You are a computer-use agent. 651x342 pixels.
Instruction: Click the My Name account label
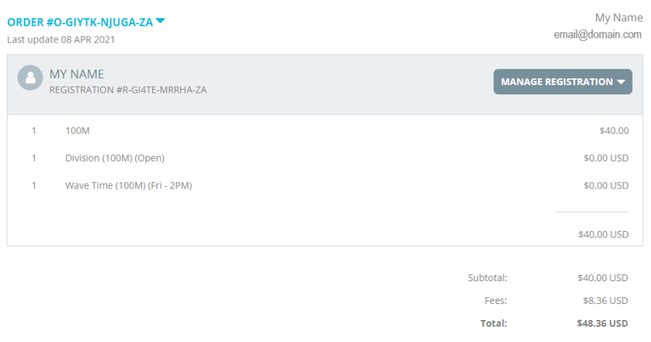(618, 17)
